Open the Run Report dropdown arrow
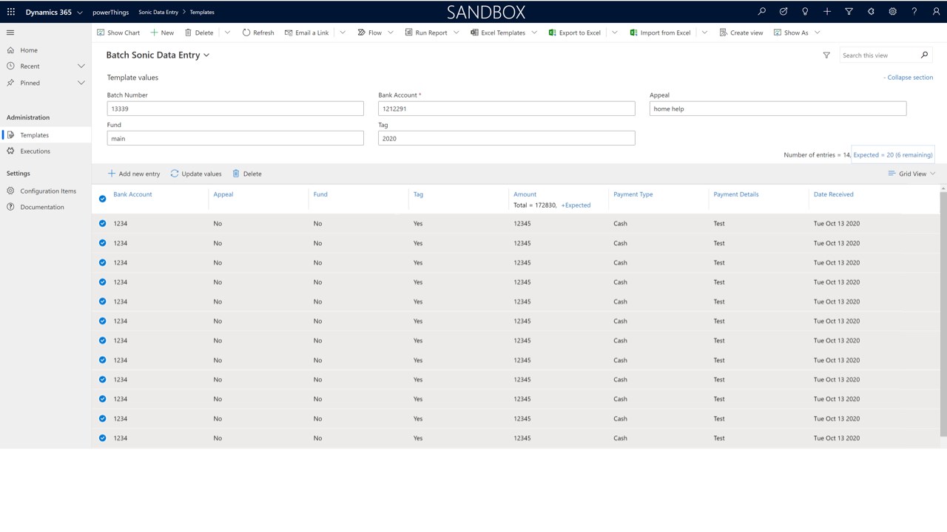Image resolution: width=947 pixels, height=532 pixels. [x=456, y=33]
